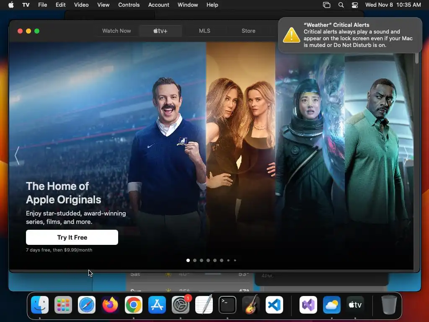Open the Store tab

(248, 31)
